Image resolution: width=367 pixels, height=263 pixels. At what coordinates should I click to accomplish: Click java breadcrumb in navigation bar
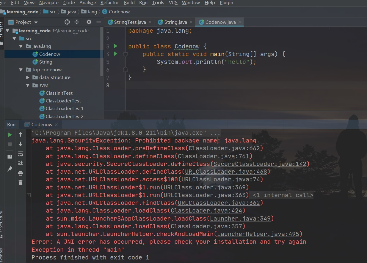pyautogui.click(x=69, y=12)
